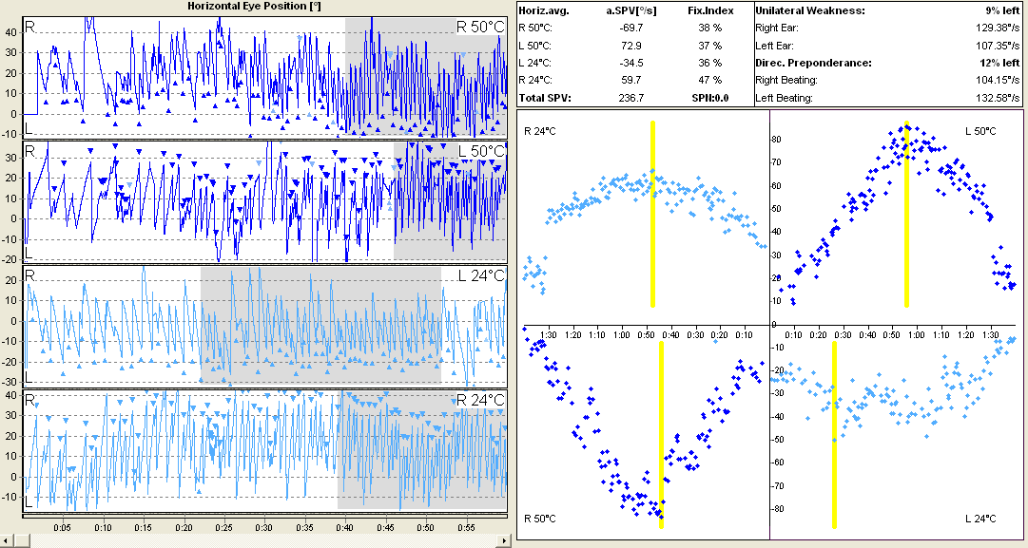Select the gray region in L 50°C trace
The width and height of the screenshot is (1028, 548).
coord(450,199)
